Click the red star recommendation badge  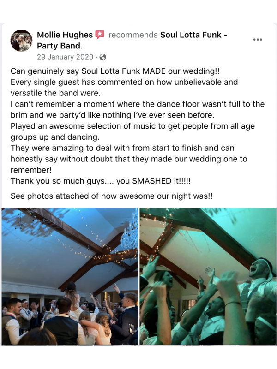(100, 35)
